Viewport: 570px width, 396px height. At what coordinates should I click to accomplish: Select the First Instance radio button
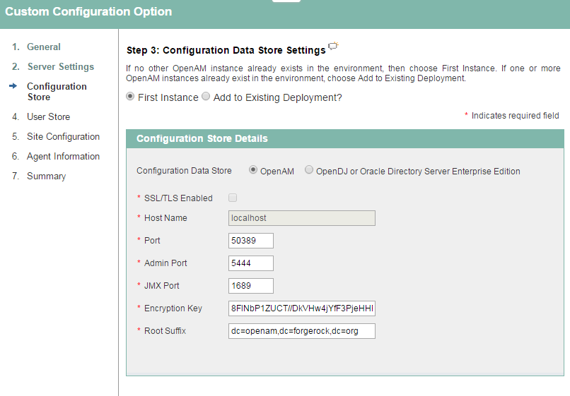(x=130, y=97)
